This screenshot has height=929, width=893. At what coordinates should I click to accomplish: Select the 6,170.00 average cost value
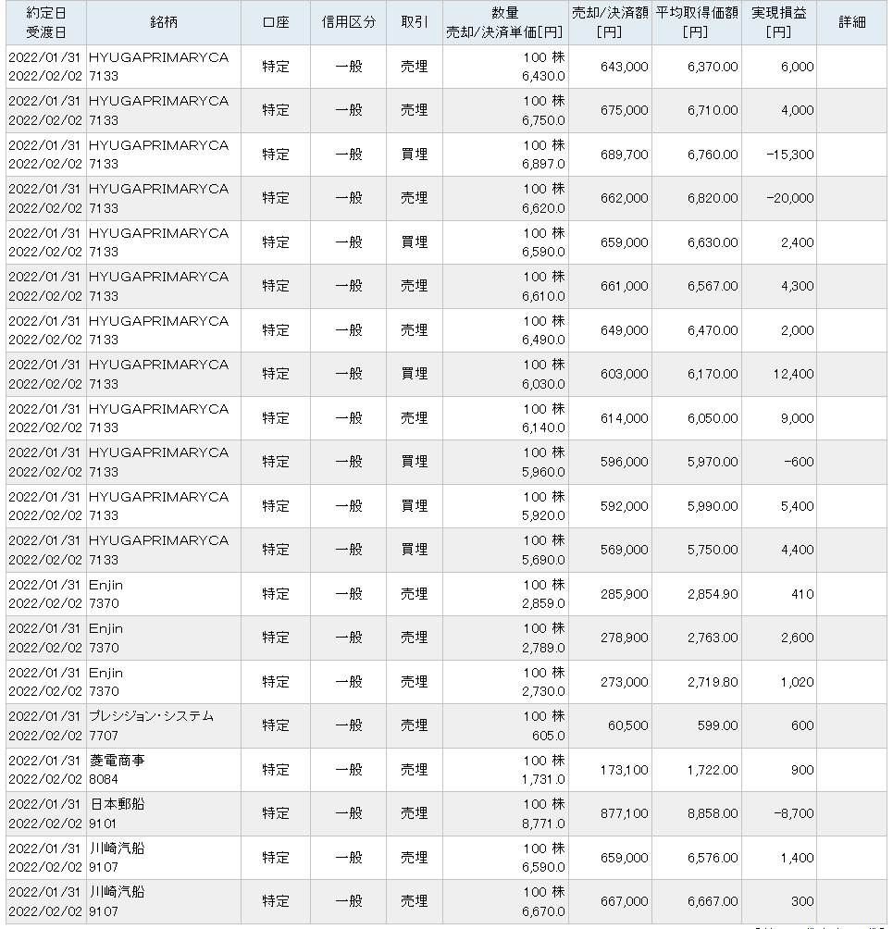point(713,375)
